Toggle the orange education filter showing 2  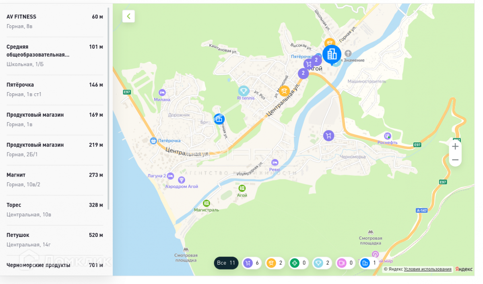pos(275,263)
